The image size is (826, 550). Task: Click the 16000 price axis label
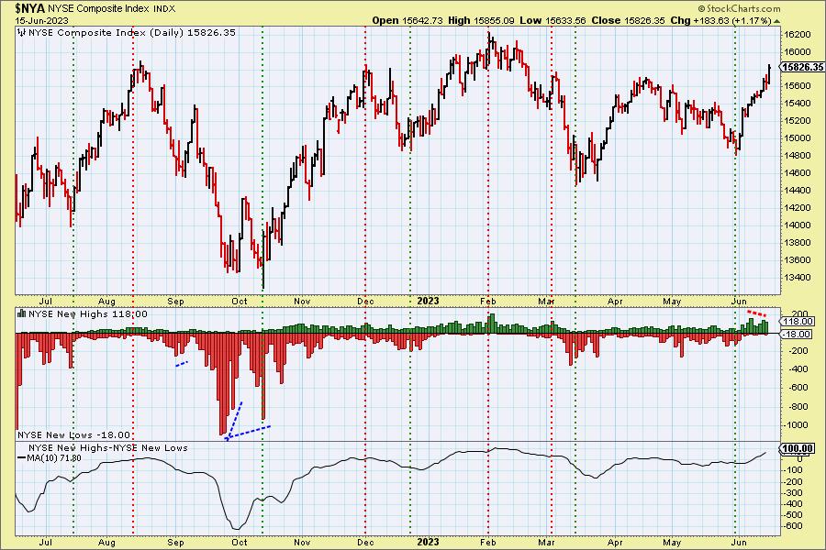(x=797, y=52)
